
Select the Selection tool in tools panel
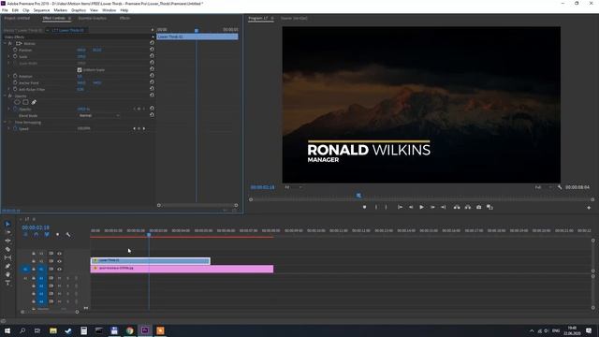tap(7, 224)
